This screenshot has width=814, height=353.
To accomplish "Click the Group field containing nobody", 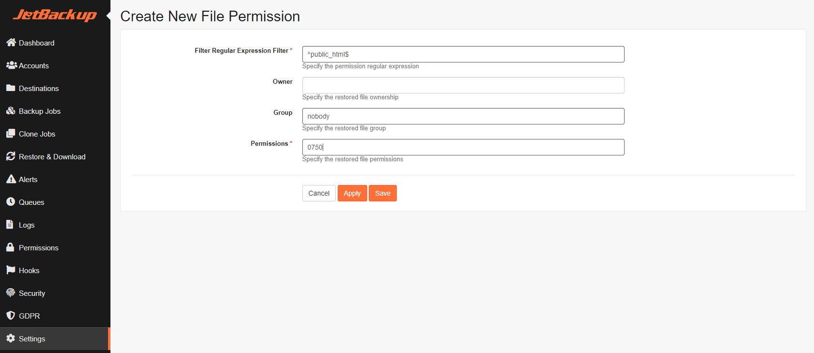I will pyautogui.click(x=463, y=116).
